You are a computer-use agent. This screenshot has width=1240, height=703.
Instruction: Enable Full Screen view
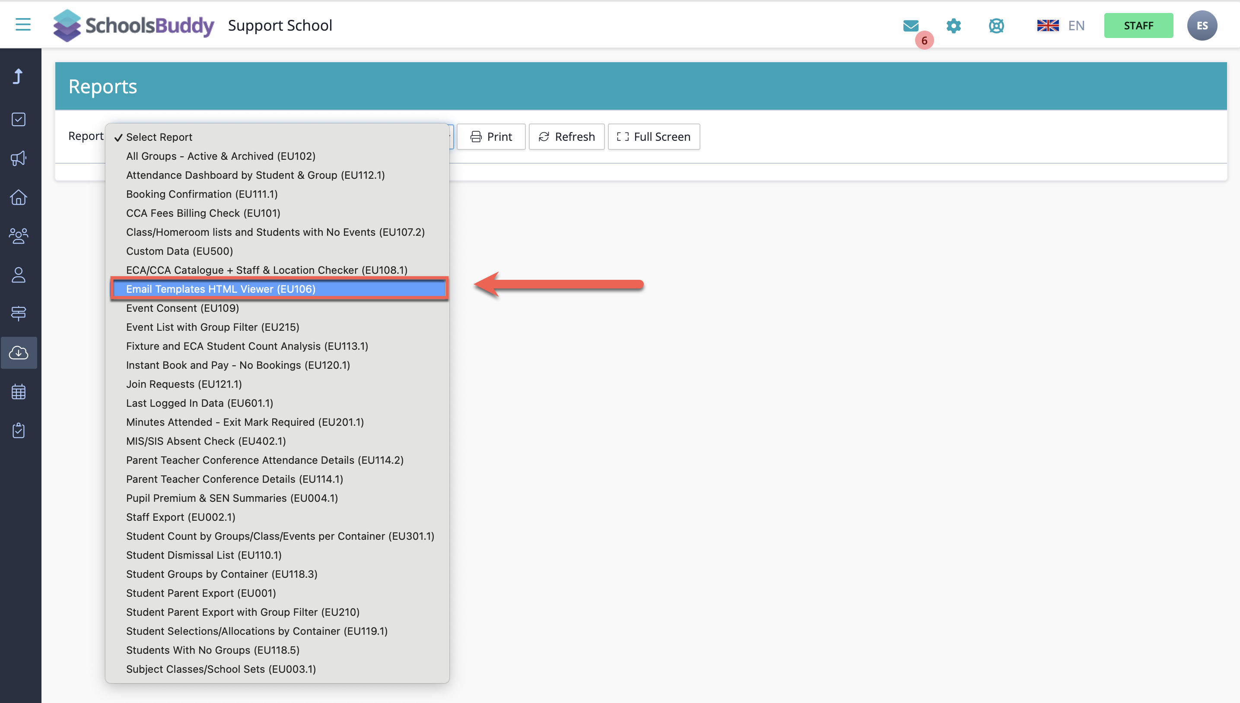click(654, 136)
